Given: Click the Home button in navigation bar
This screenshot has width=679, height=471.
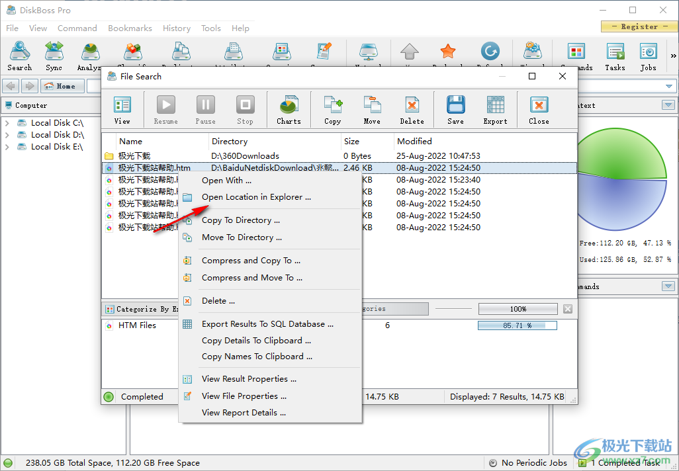Looking at the screenshot, I should tap(62, 86).
